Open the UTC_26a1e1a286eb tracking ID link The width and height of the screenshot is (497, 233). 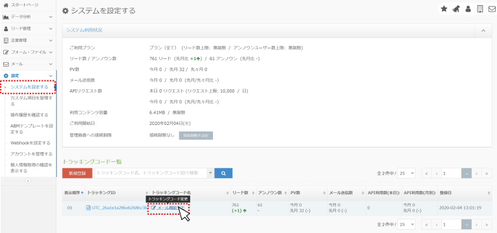click(x=120, y=208)
